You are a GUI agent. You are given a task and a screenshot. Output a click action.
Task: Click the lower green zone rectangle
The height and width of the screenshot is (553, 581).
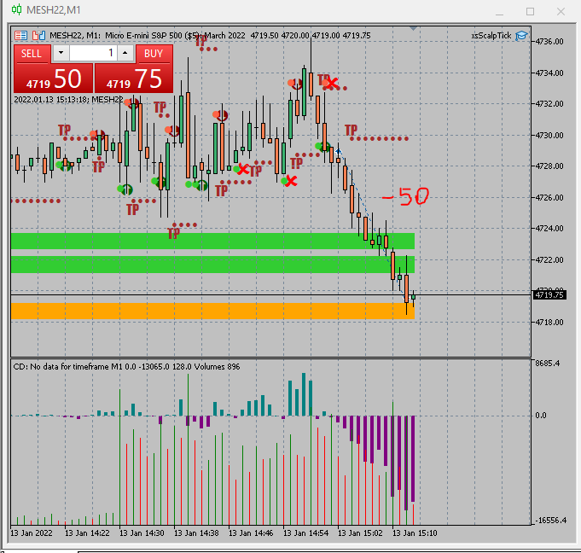212,265
